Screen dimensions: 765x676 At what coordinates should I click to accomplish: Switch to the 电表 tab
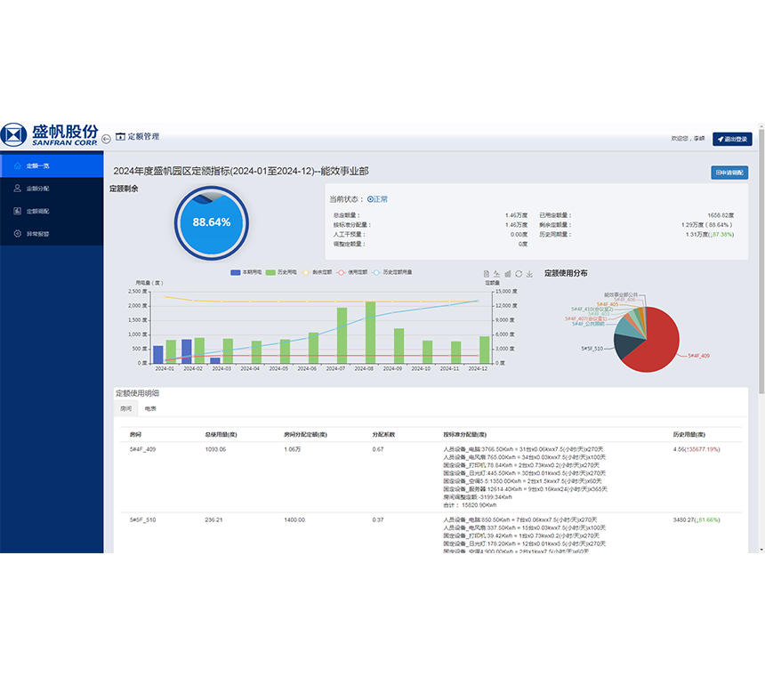[151, 409]
